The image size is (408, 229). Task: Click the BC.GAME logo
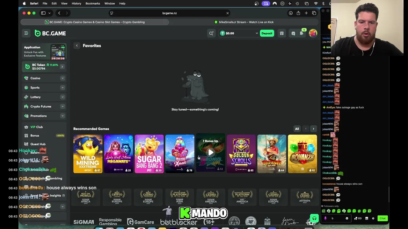(x=50, y=33)
